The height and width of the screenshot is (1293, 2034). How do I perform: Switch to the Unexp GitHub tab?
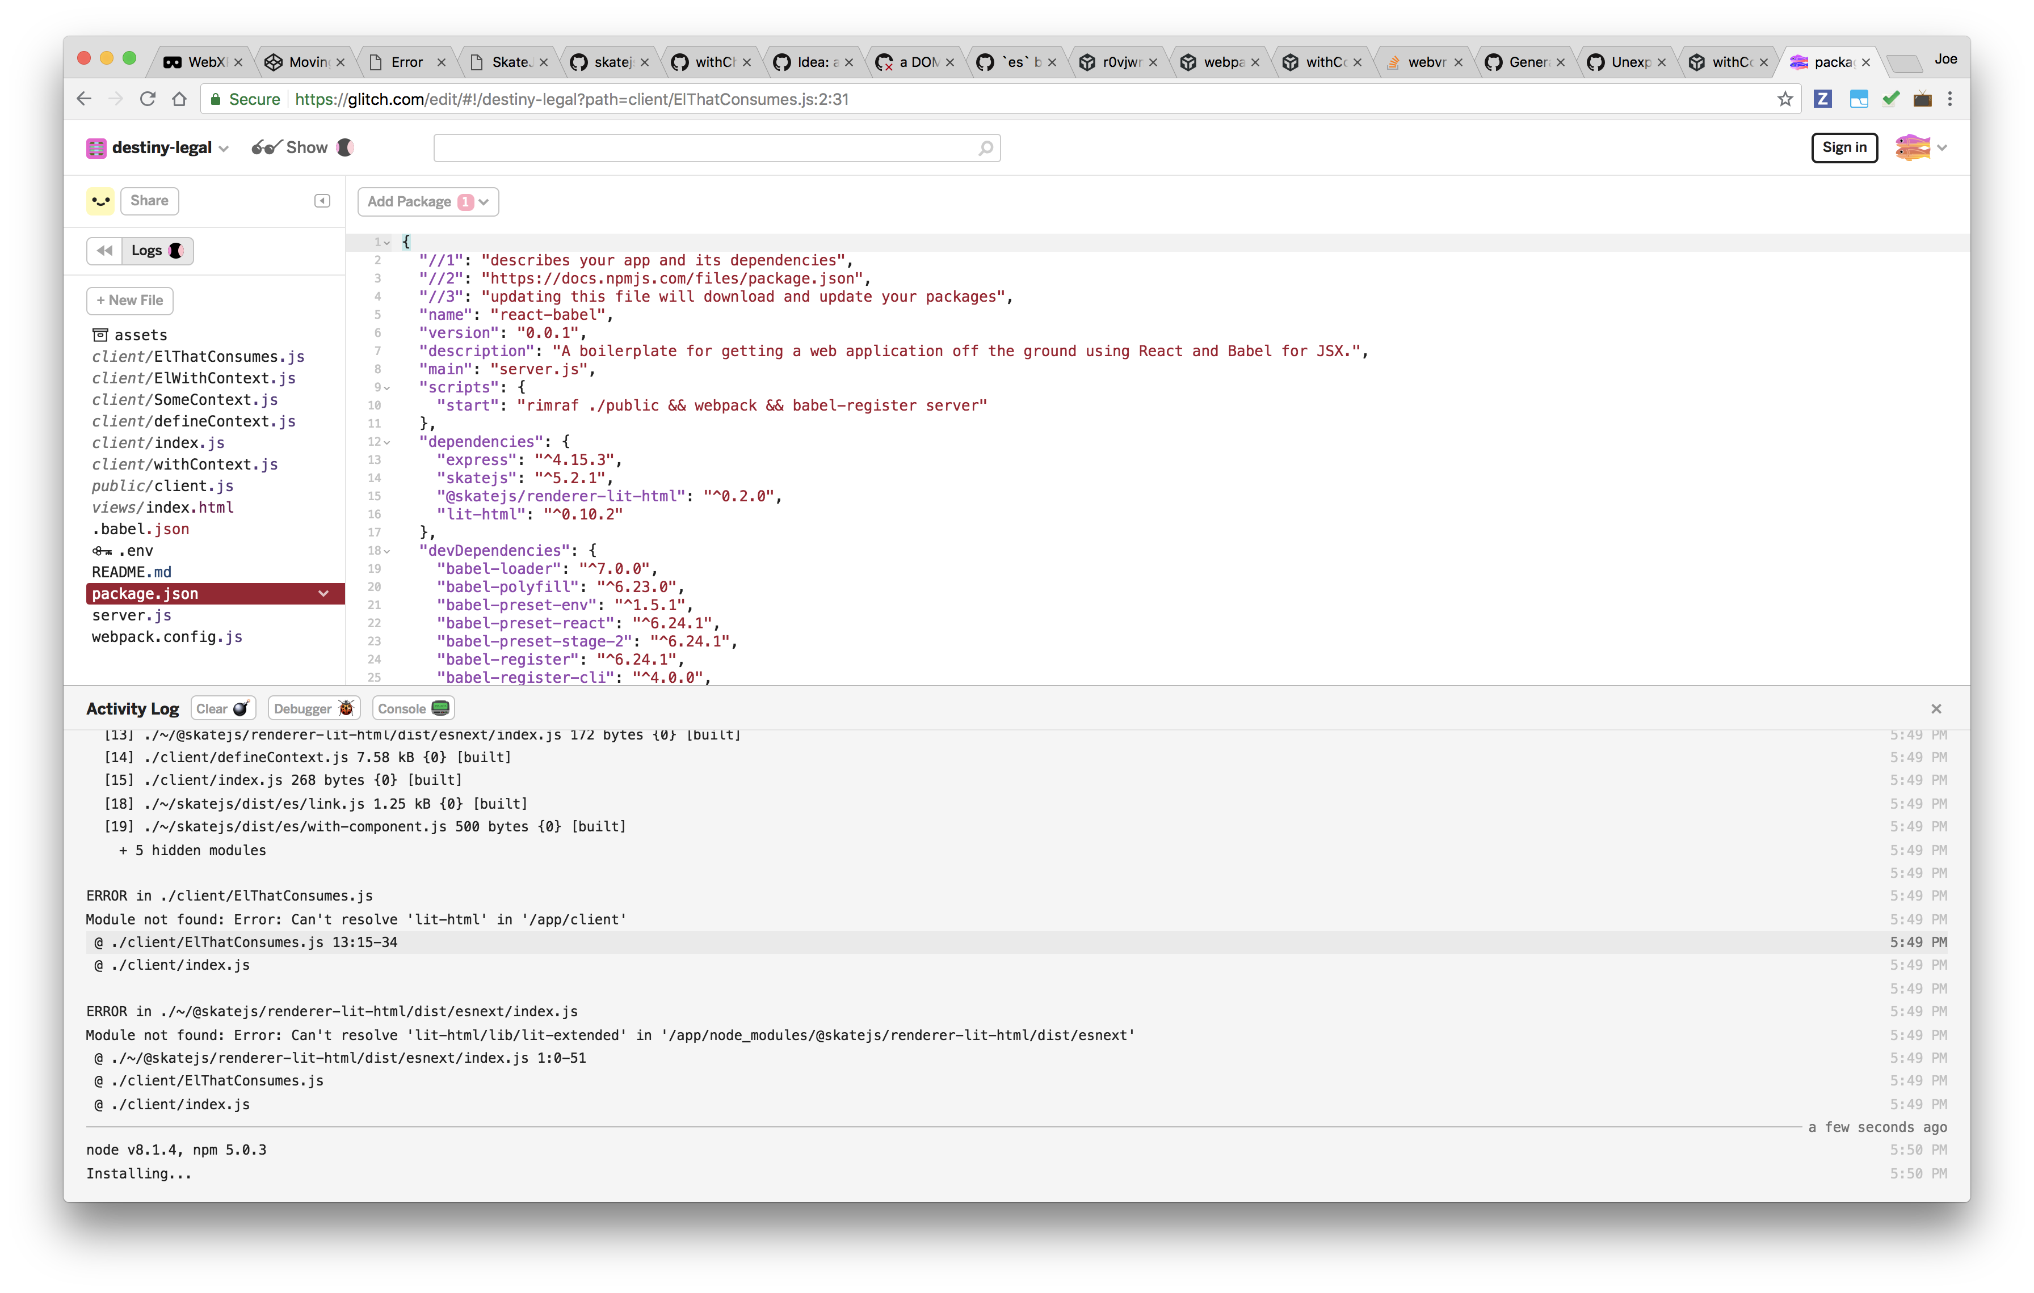point(1626,62)
